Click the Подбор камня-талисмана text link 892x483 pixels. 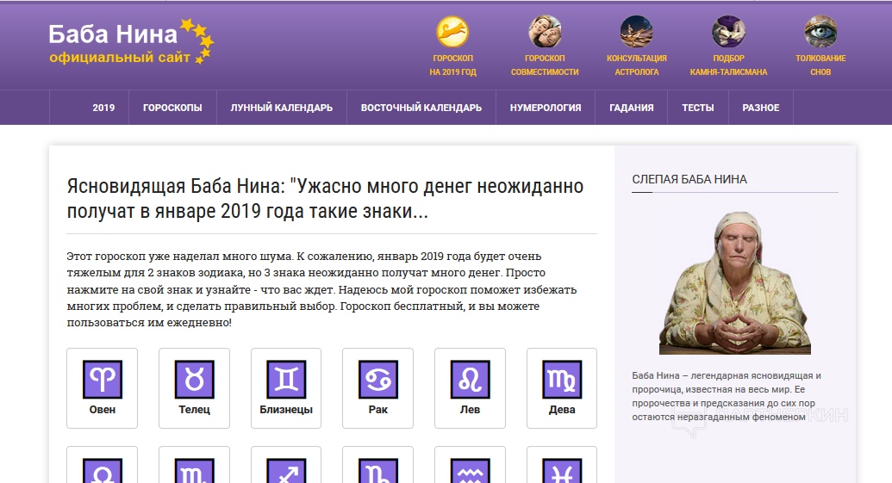click(729, 65)
